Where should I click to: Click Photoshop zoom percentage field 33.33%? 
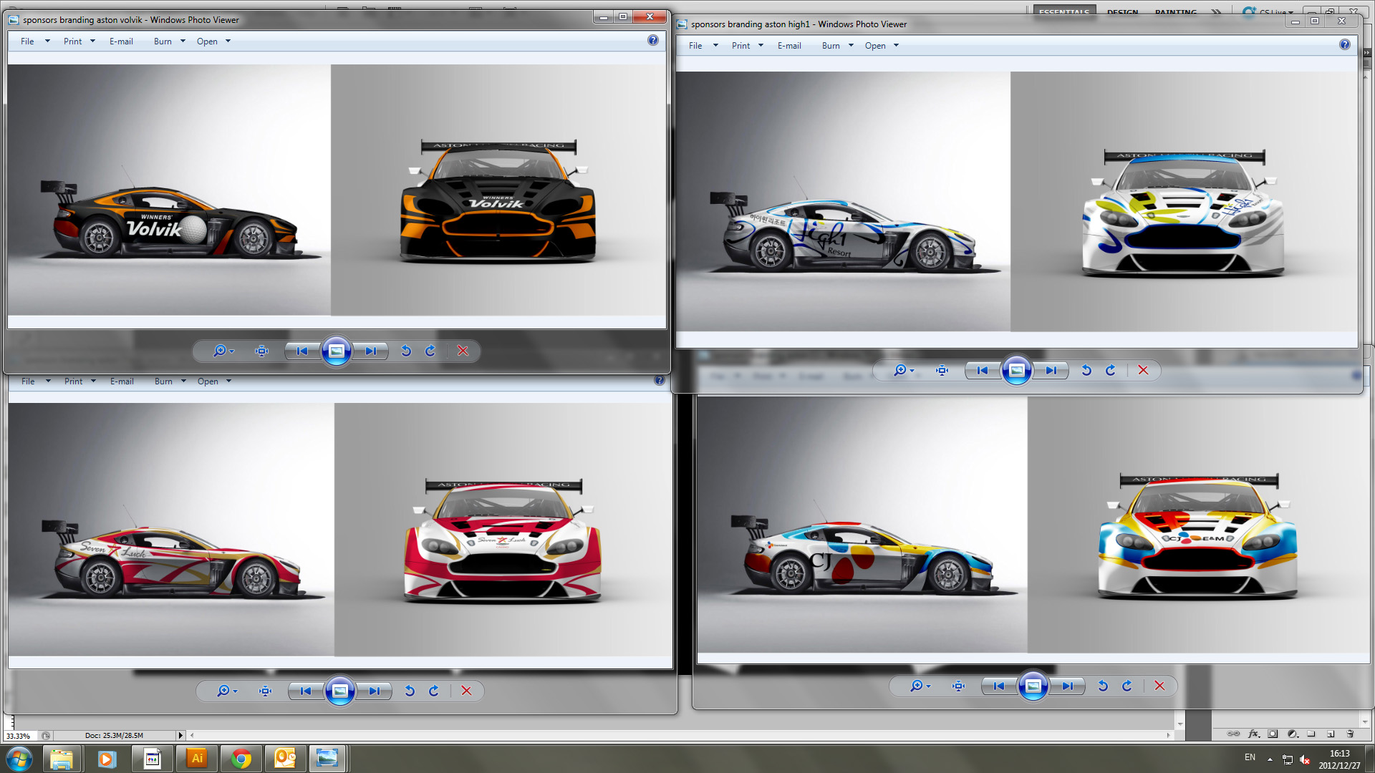(19, 736)
